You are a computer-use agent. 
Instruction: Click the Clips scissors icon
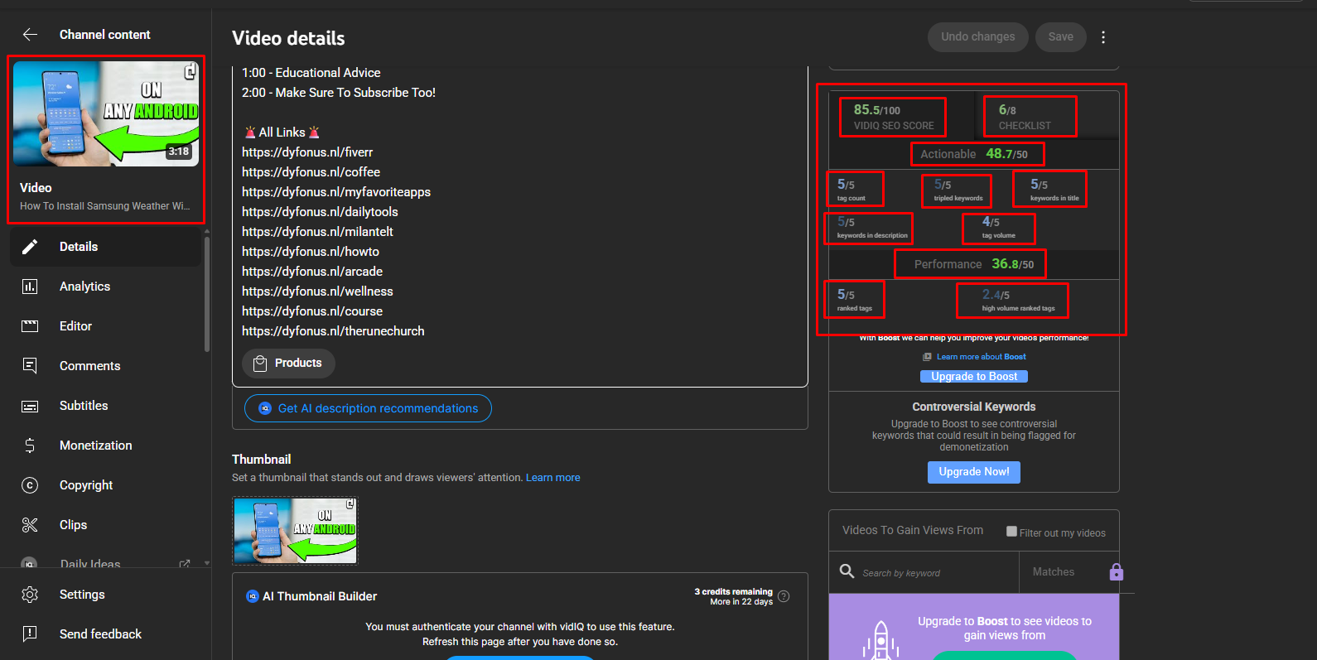(30, 525)
